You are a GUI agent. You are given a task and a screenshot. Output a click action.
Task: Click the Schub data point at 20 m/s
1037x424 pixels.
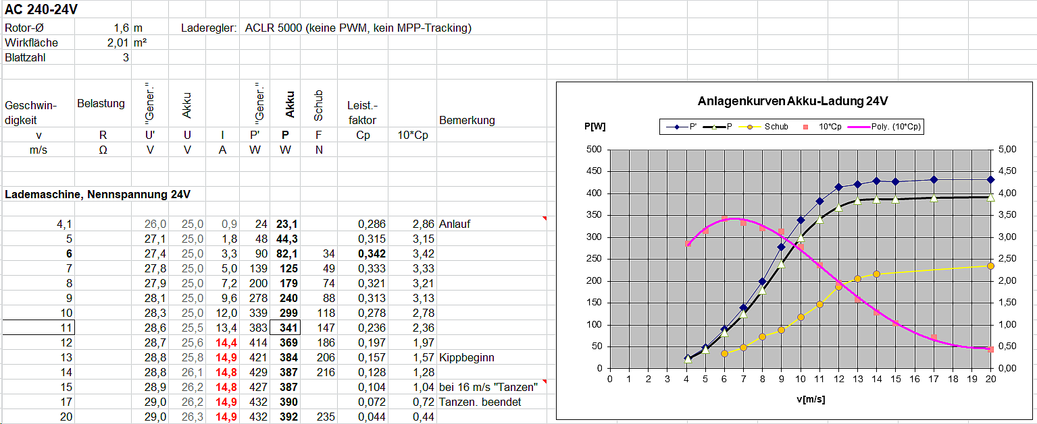tap(990, 266)
